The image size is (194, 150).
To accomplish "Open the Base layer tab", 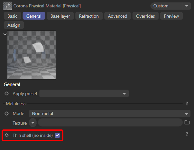I will [x=60, y=16].
